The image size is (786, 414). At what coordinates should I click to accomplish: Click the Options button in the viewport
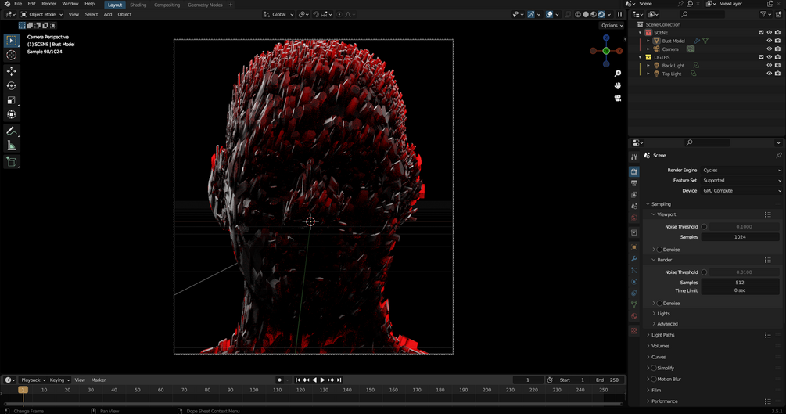tap(612, 25)
